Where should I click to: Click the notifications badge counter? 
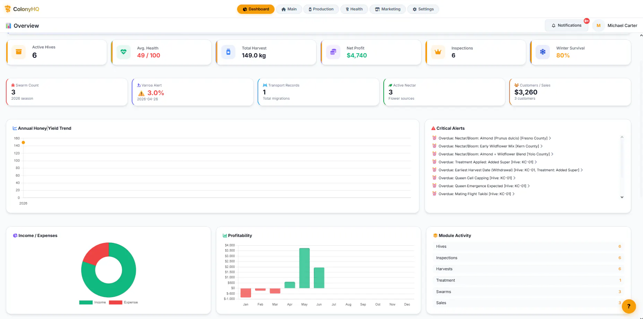(x=586, y=21)
